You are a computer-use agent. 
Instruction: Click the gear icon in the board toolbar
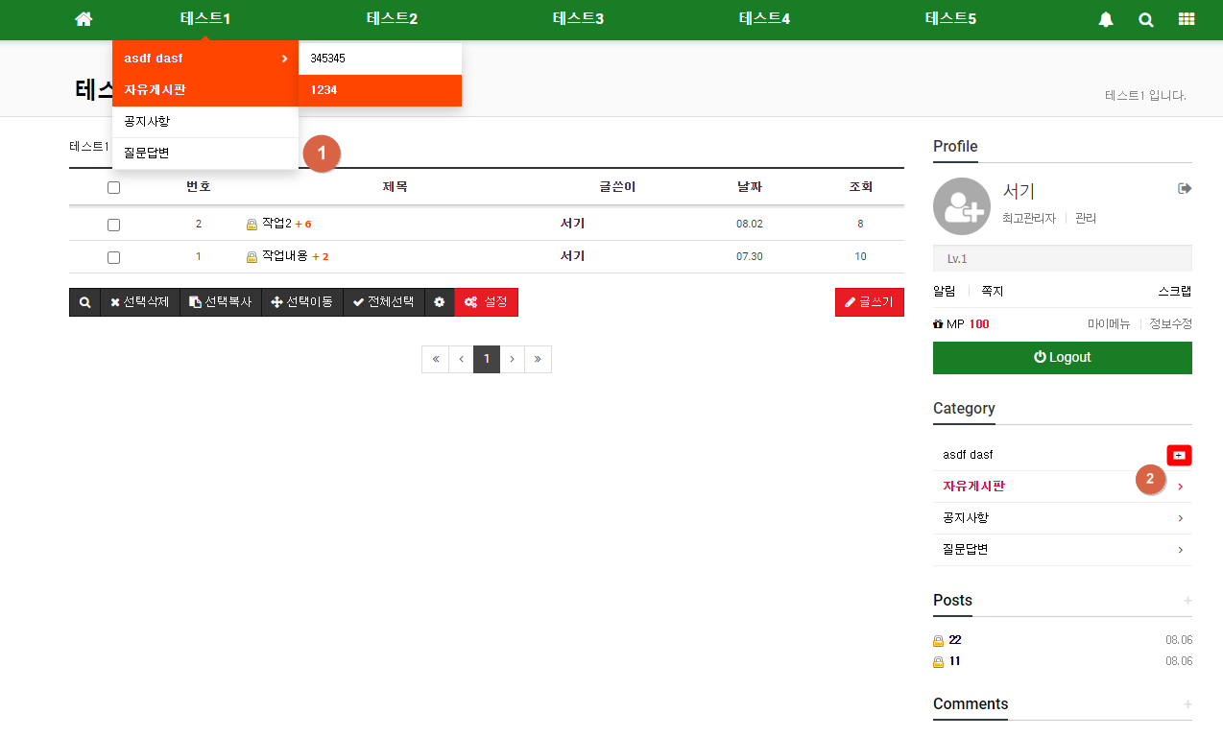pos(439,302)
